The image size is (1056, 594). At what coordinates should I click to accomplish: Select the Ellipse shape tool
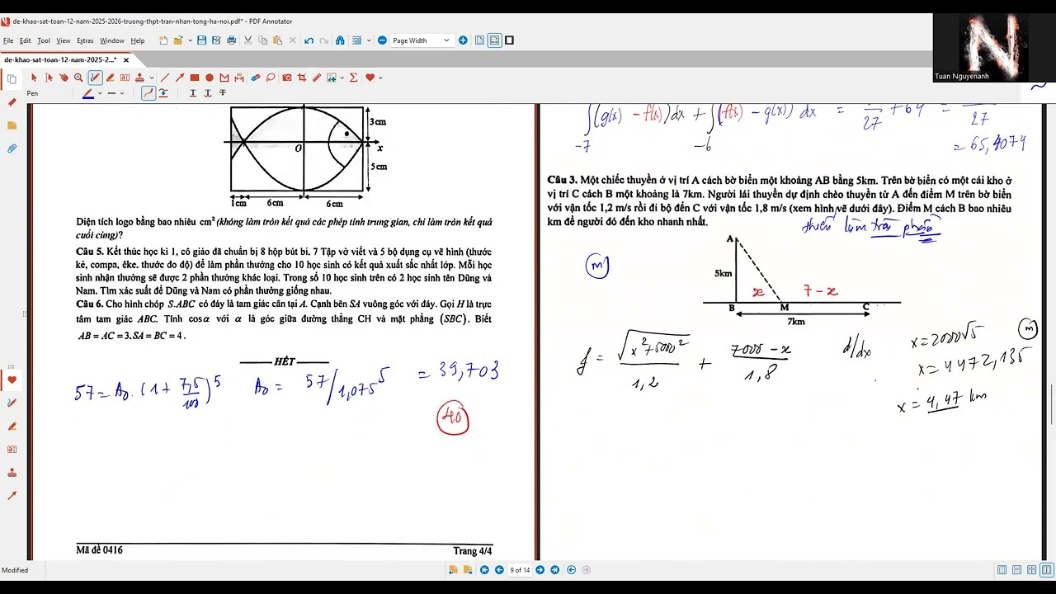pyautogui.click(x=210, y=78)
